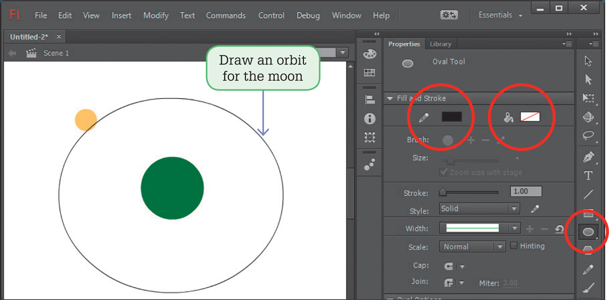
Task: Pick the 3D Rotation tool
Action: pos(588,117)
